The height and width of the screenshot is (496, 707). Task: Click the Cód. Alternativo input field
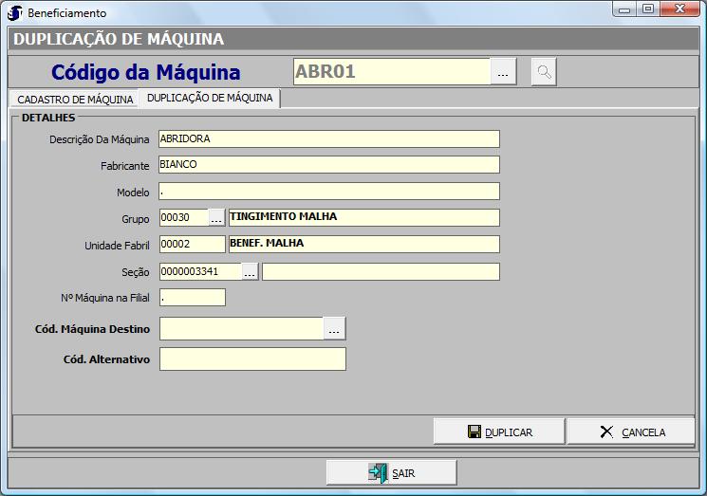pos(252,359)
